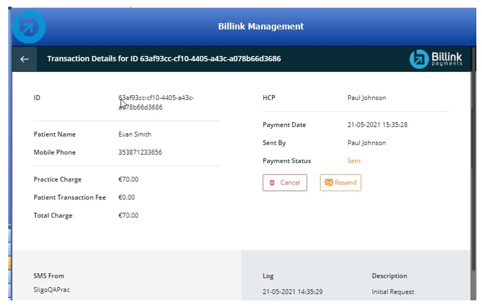Screen dimensions: 482x306
Task: Click the trash icon in Cancel button
Action: (x=272, y=183)
